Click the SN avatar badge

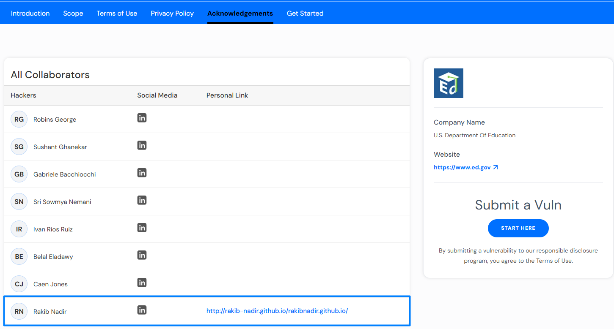pos(19,201)
